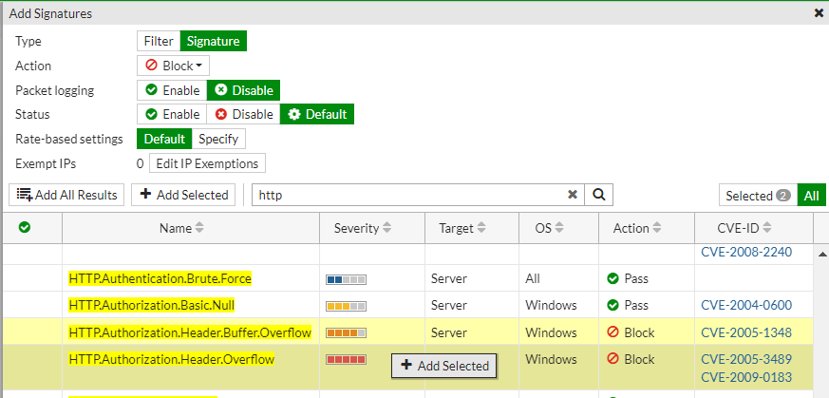Sort signatures by Severity column
Image resolution: width=829 pixels, height=398 pixels.
pyautogui.click(x=365, y=228)
